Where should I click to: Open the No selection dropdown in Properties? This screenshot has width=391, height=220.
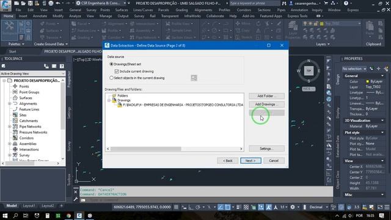(354, 68)
